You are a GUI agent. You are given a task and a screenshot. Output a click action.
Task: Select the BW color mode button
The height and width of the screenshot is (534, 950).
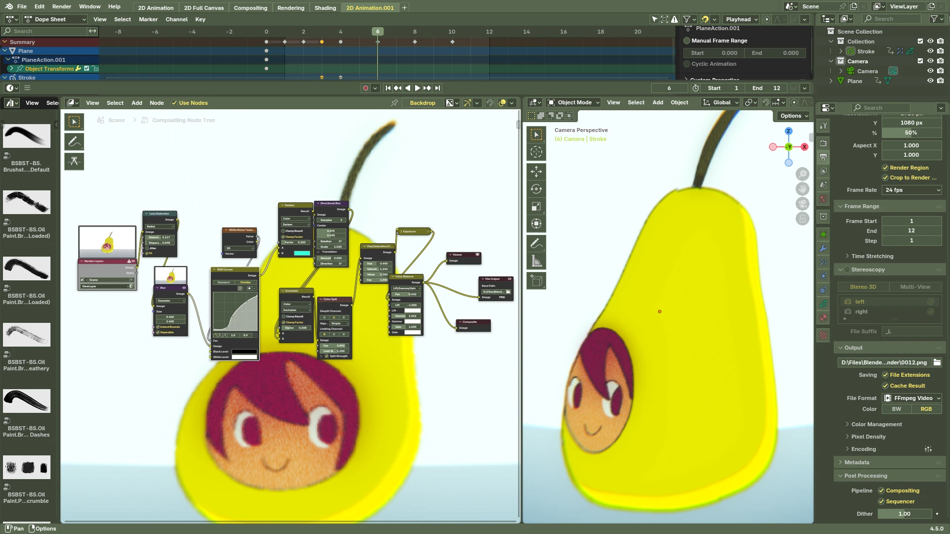tap(896, 409)
